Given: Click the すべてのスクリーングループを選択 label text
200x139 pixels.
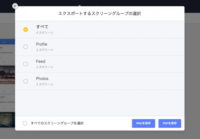Looking at the screenshot, I should tap(57, 123).
